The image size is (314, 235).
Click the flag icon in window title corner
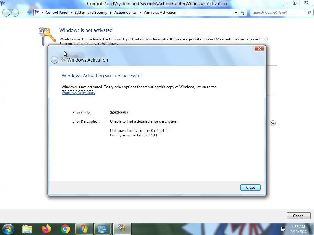[2, 3]
